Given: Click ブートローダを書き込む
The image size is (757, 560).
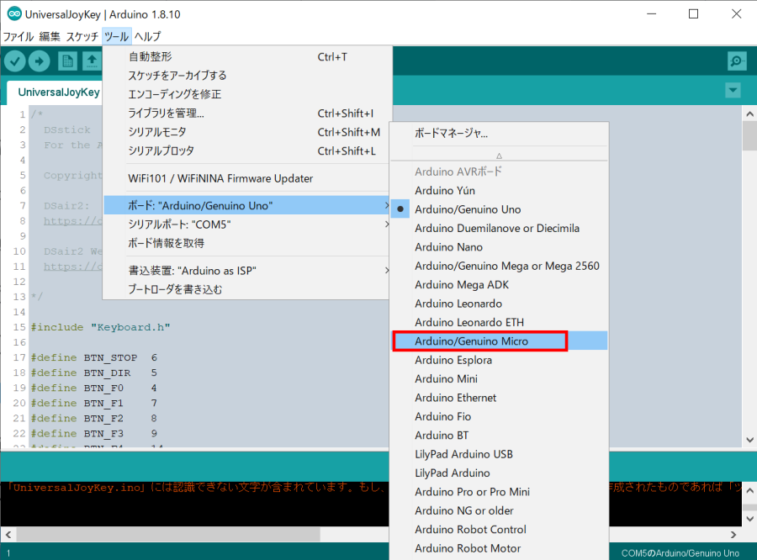Looking at the screenshot, I should click(x=246, y=289).
